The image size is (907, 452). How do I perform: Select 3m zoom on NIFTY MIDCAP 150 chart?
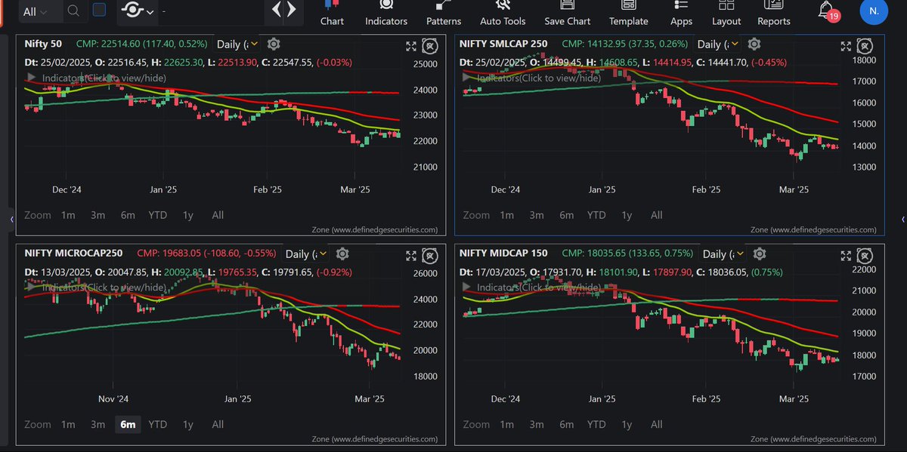click(537, 424)
